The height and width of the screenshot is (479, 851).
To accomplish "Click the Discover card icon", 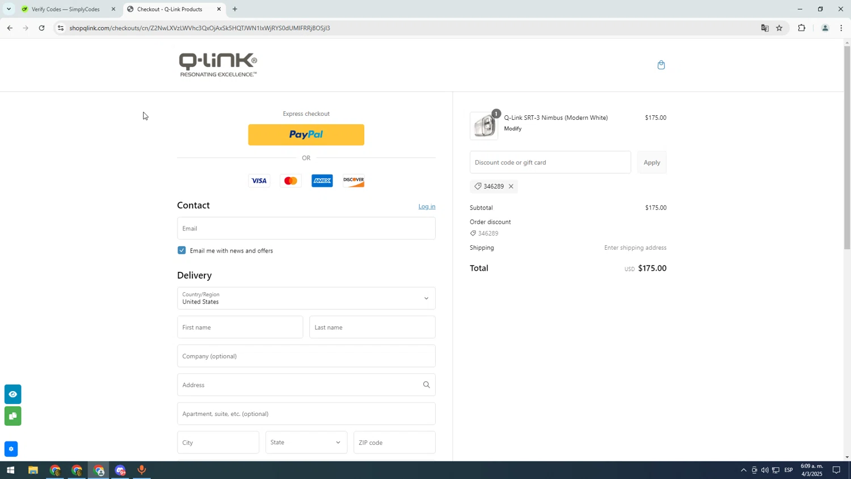I will [x=353, y=181].
